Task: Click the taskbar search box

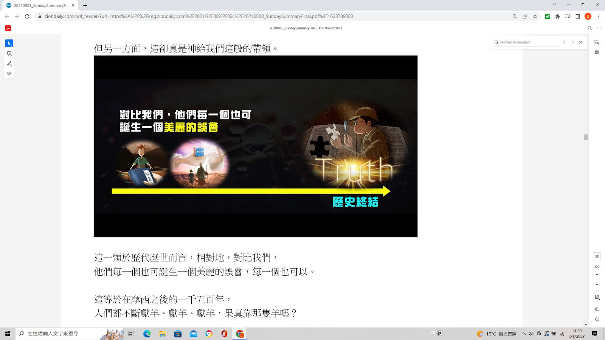Action: click(70, 334)
